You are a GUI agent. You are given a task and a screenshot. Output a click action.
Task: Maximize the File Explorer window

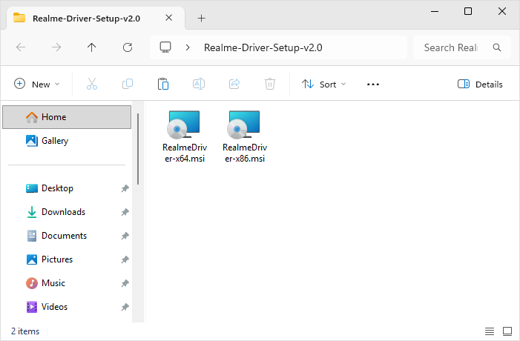468,11
